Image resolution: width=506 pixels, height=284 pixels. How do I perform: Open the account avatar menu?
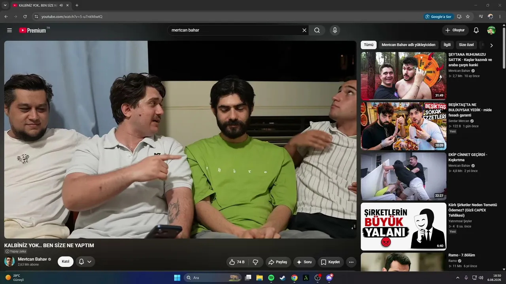(x=491, y=30)
